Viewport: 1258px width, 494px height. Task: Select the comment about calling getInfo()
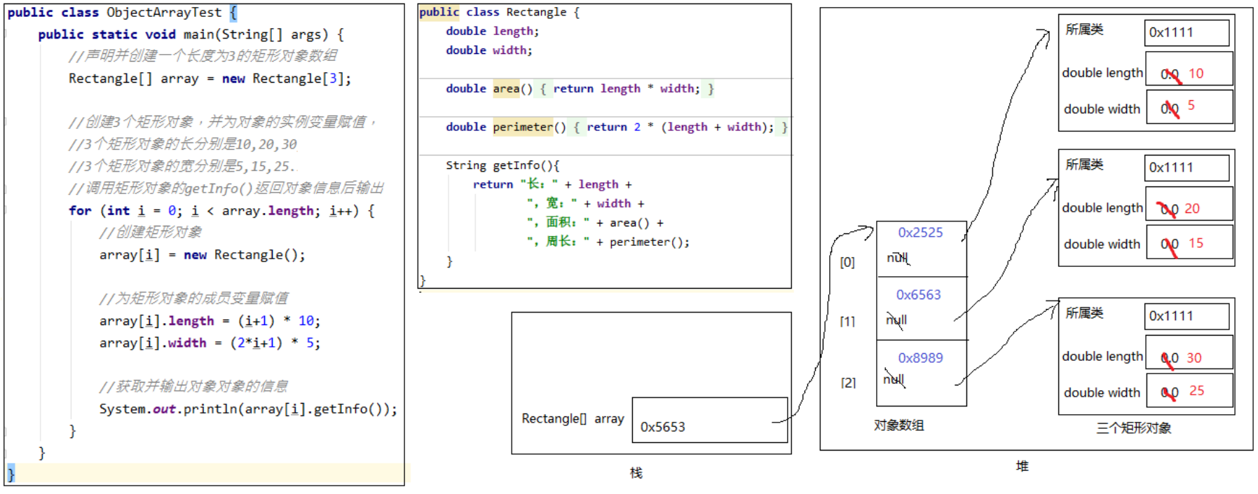tap(226, 188)
